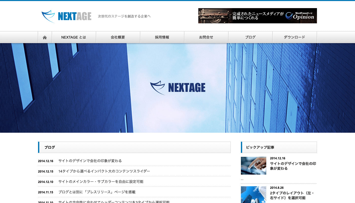
Task: Switch to the ブログ section
Action: pos(250,37)
